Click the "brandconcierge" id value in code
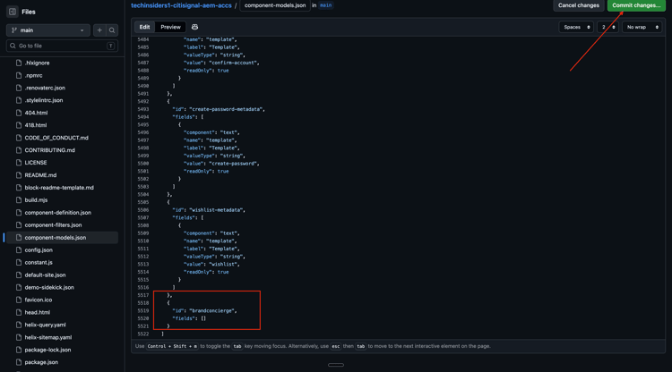Image resolution: width=672 pixels, height=372 pixels. coord(212,311)
